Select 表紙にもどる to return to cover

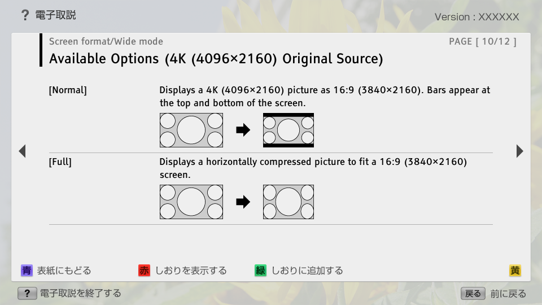pos(64,271)
